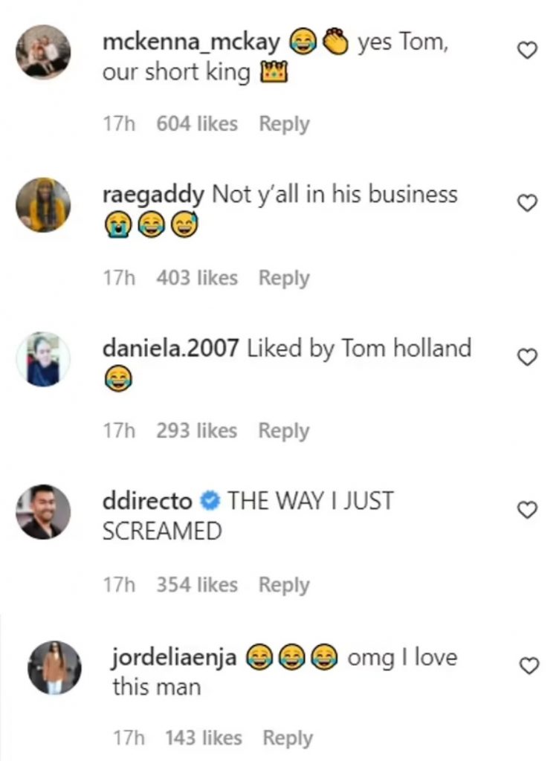Click the crown emoji in mckenna_mckay's comment
This screenshot has width=559, height=761.
[274, 74]
